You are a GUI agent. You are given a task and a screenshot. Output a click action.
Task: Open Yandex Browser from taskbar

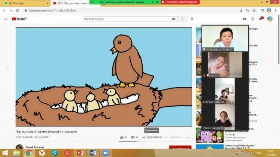(x=42, y=153)
